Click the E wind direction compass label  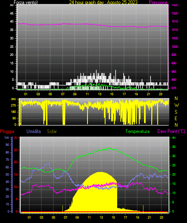(176, 118)
